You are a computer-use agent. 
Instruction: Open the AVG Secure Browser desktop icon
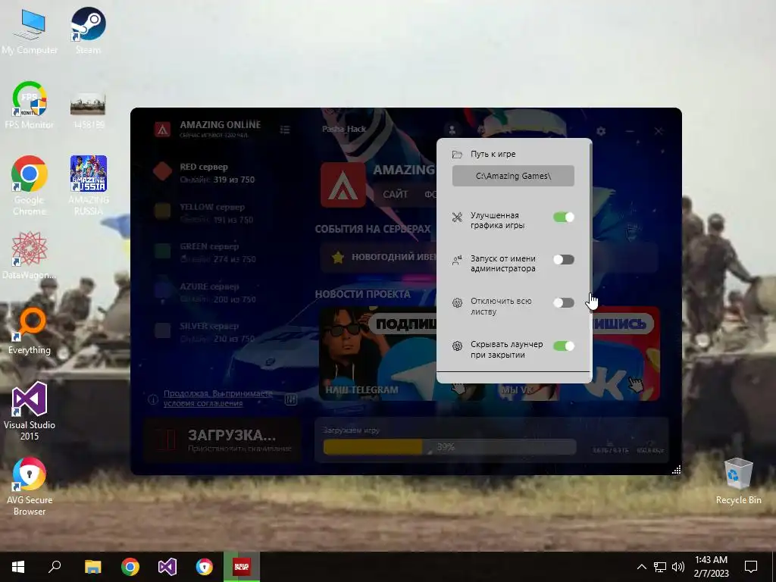tap(30, 486)
